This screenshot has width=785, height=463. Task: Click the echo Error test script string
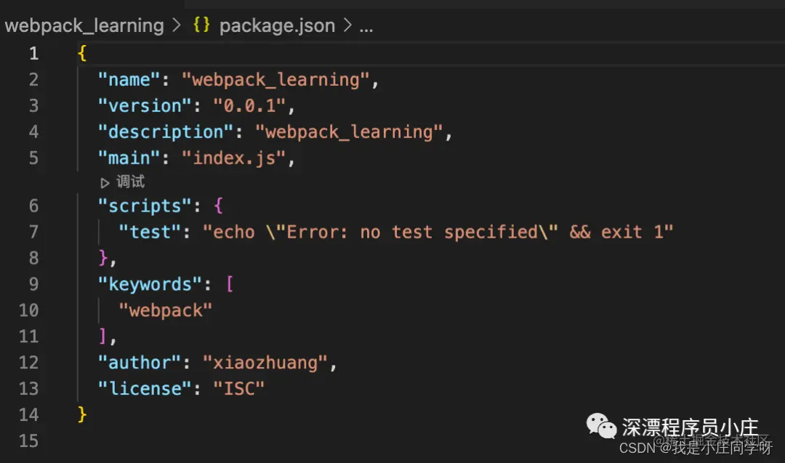point(438,232)
